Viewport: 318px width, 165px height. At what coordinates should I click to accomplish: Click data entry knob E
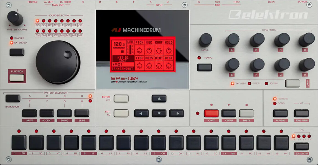coord(232,65)
